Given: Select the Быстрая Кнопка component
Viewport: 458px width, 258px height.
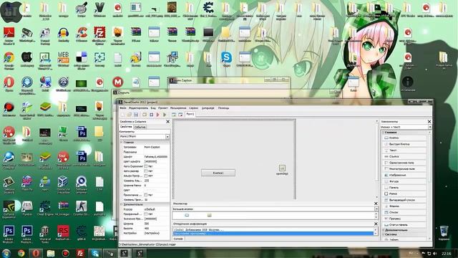Looking at the screenshot, I should pyautogui.click(x=404, y=144).
